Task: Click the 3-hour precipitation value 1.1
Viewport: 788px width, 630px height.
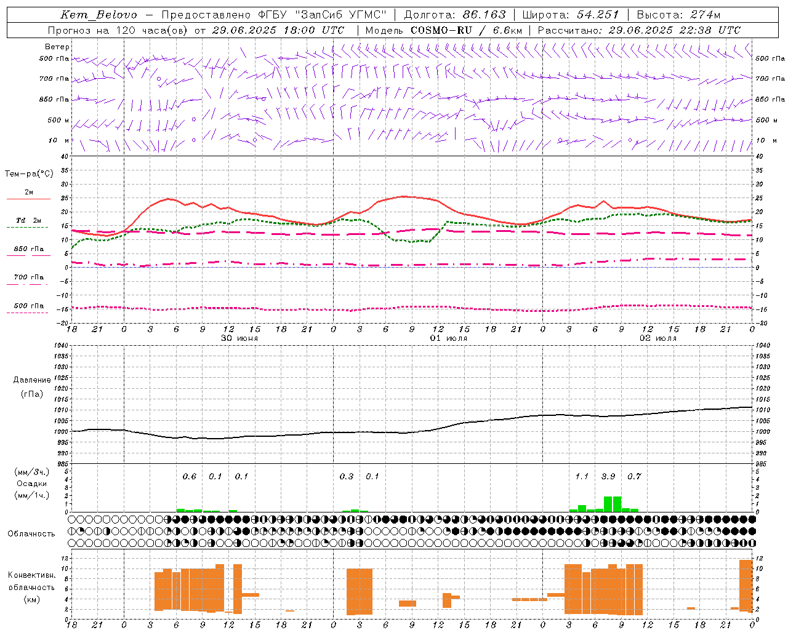Action: tap(582, 477)
